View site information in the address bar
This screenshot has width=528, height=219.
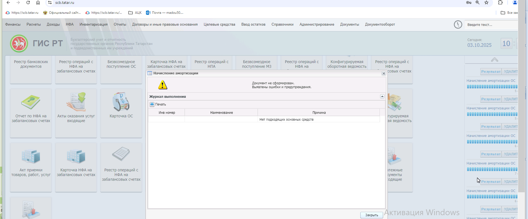tap(50, 3)
